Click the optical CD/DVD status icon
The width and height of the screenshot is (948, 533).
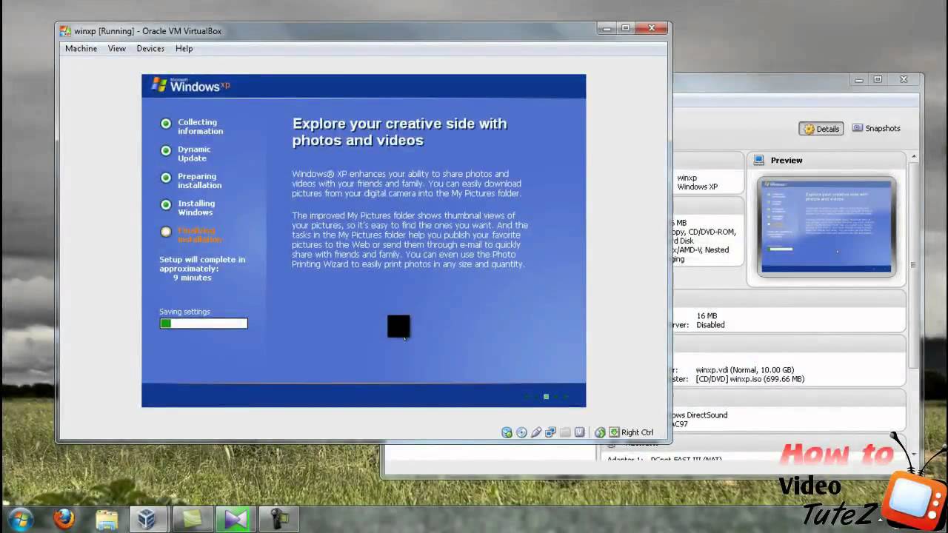click(521, 432)
